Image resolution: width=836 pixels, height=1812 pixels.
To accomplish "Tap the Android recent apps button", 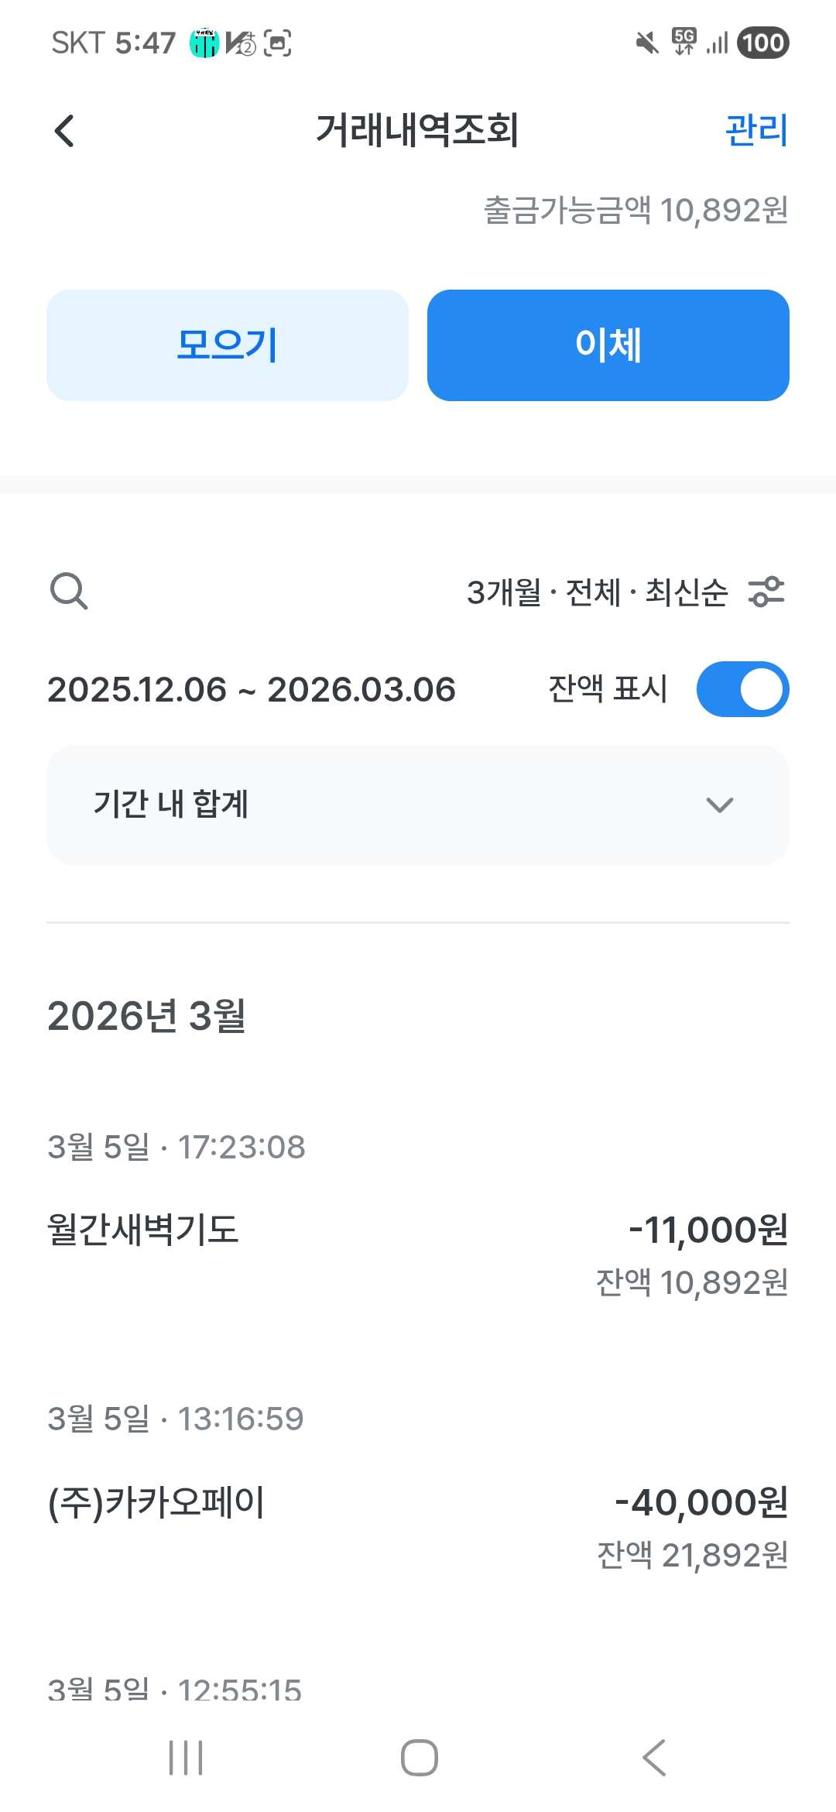I will pyautogui.click(x=186, y=1758).
